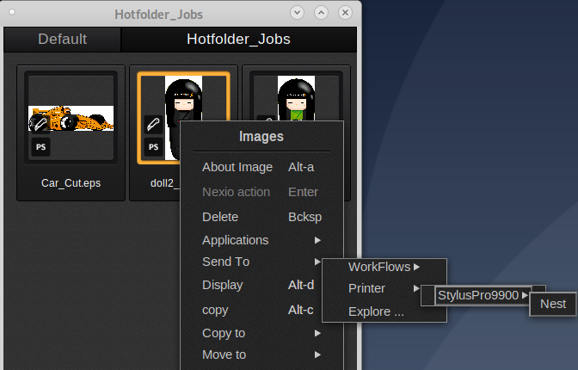Choose Delete in the Images menu
Screen dimensions: 578x370
tap(261, 217)
